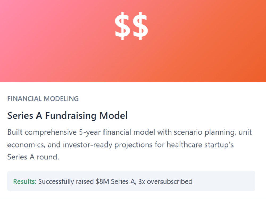Click the right dollar sign symbol
The width and height of the screenshot is (266, 199).
click(140, 26)
